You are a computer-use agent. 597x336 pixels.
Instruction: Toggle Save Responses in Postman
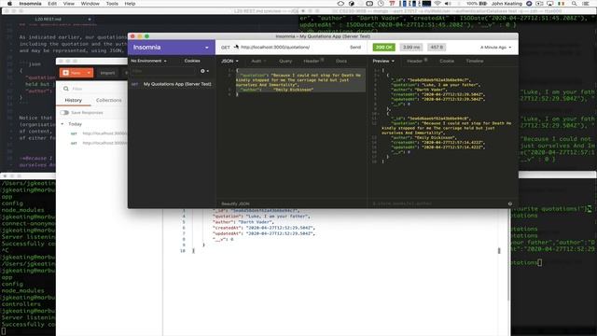coord(64,113)
